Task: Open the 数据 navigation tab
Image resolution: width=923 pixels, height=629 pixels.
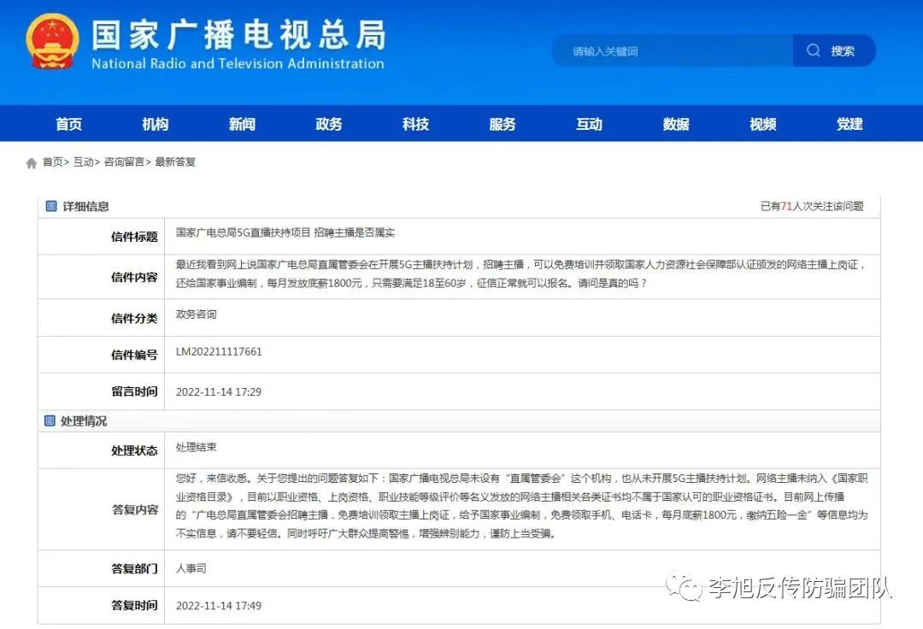Action: (676, 124)
